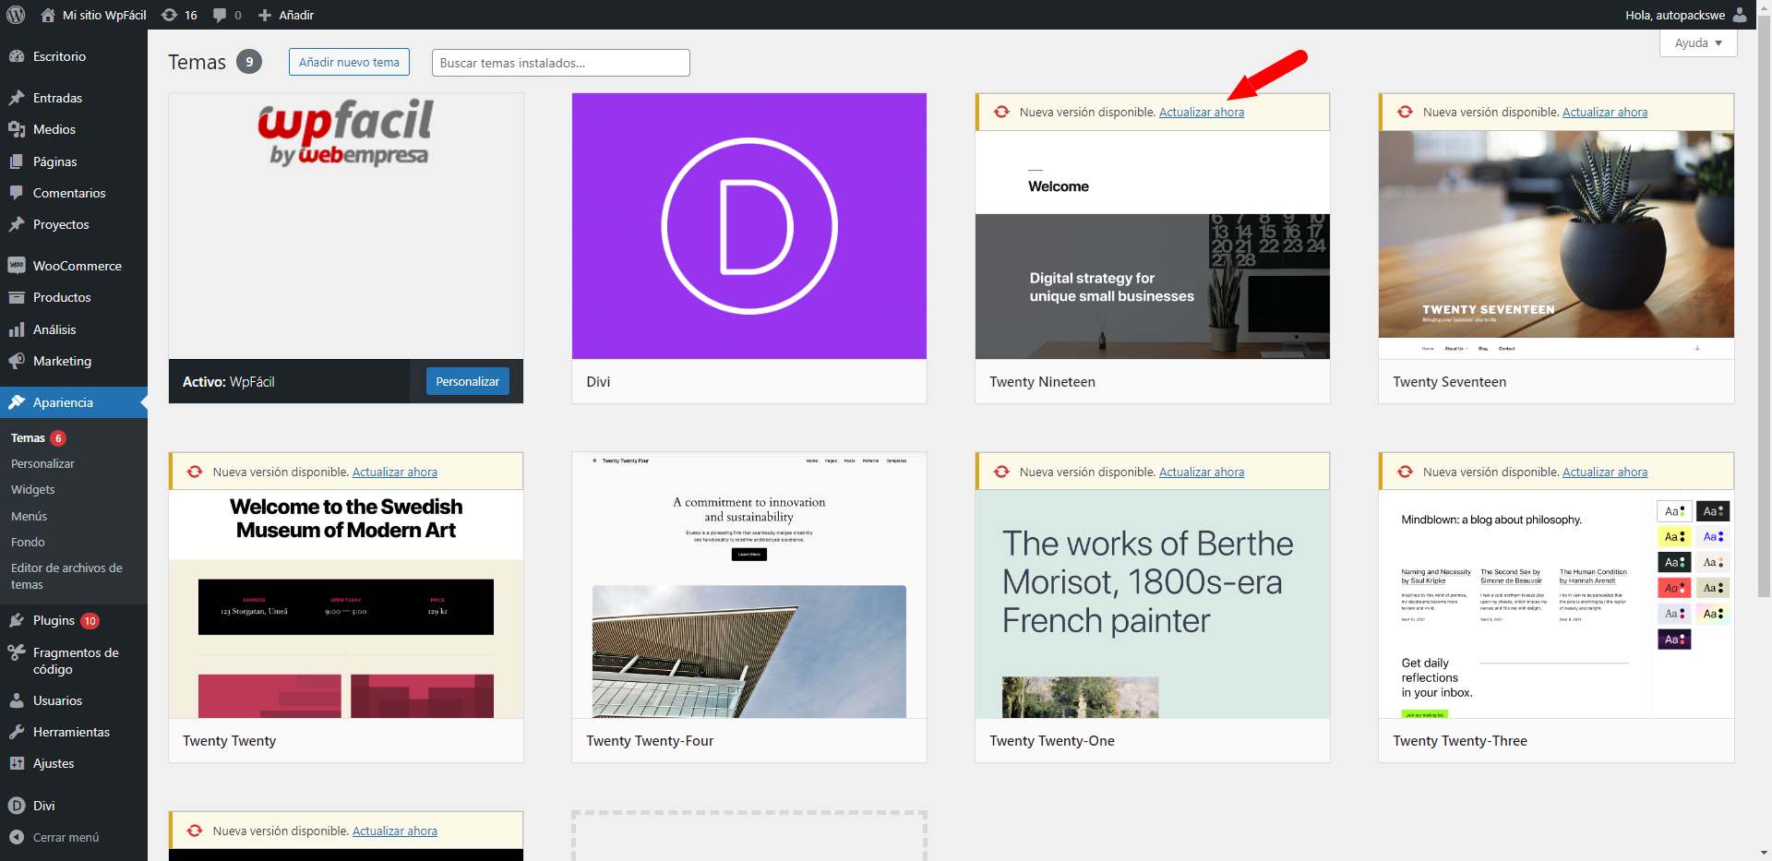Viewport: 1772px width, 861px height.
Task: Click the Ajustes settings icon
Action: 17,763
